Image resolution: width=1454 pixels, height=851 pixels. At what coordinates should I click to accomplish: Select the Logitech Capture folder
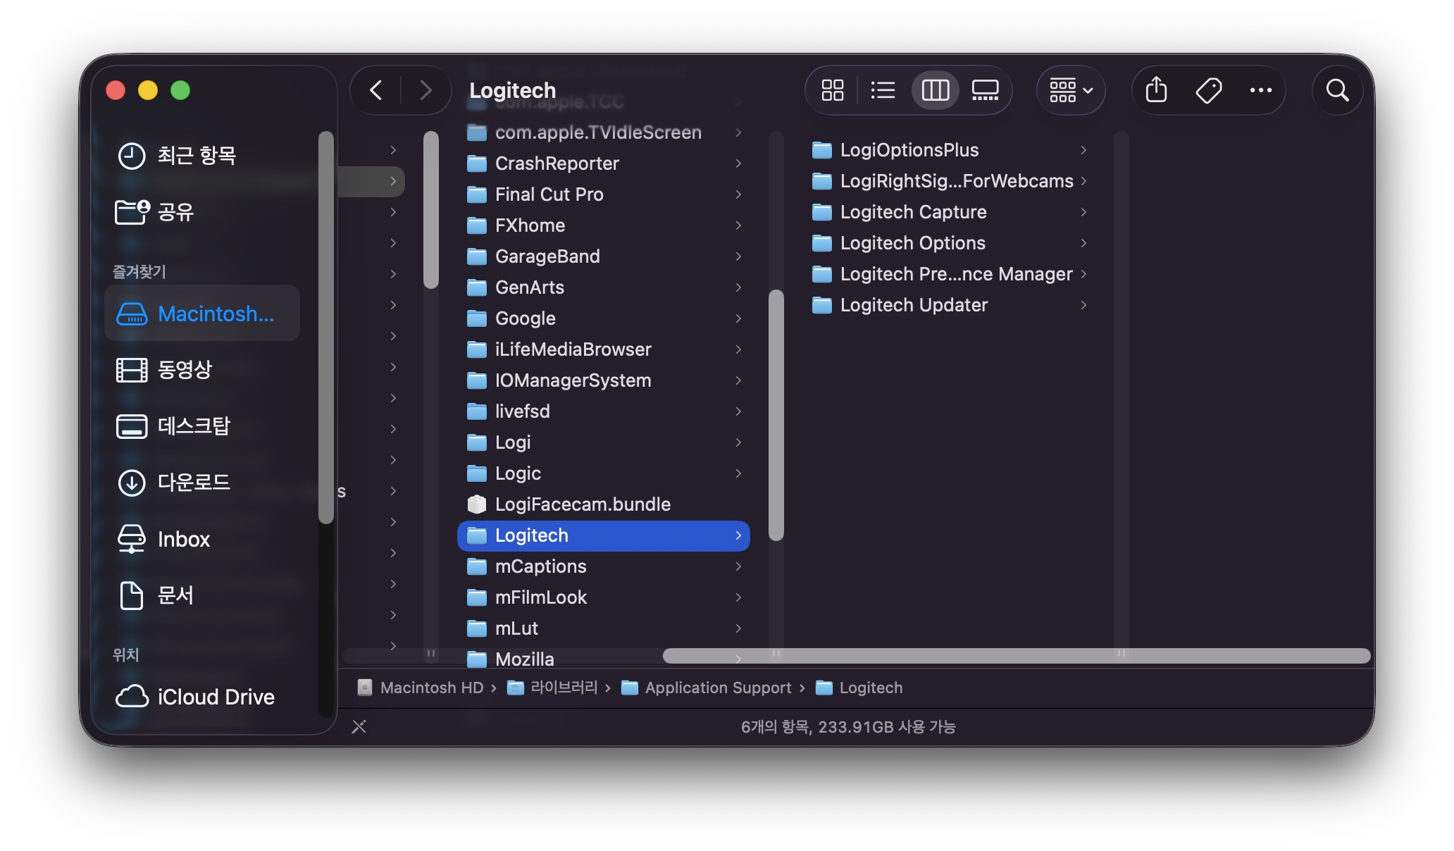coord(912,212)
